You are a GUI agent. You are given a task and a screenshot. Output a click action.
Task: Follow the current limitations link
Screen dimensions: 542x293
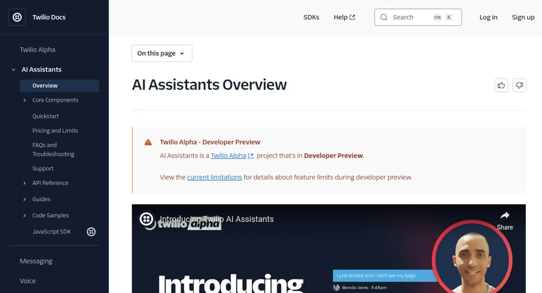click(215, 177)
